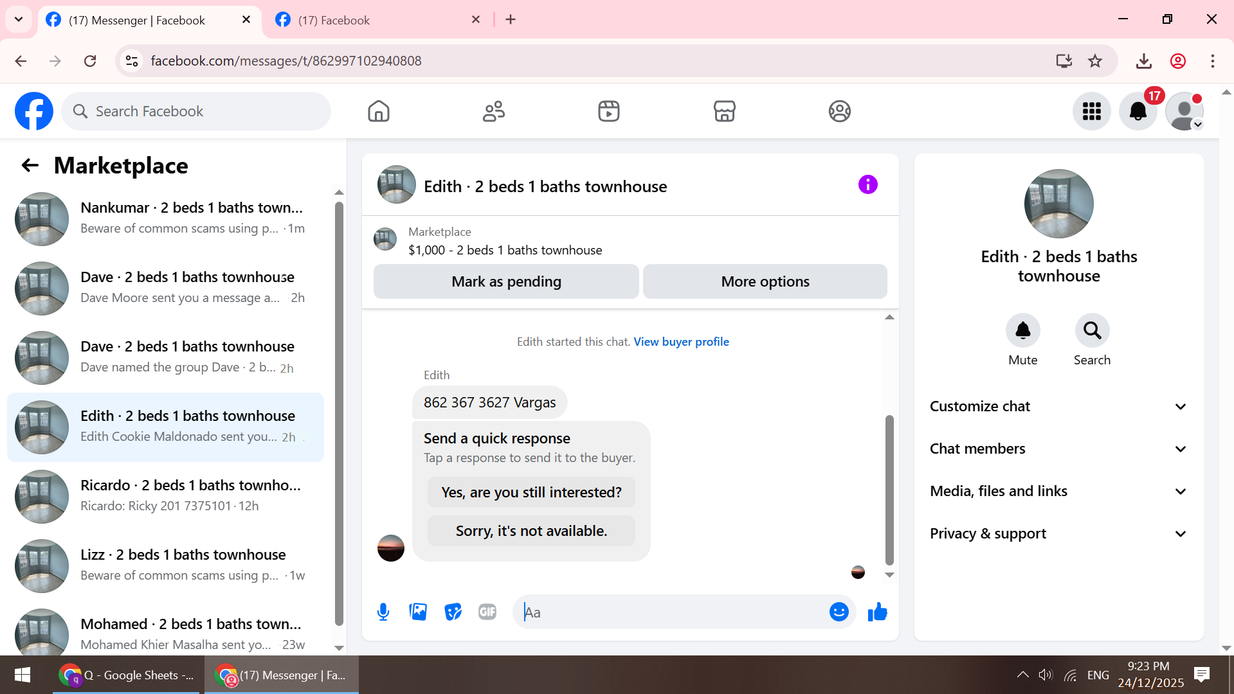The image size is (1234, 694).
Task: Click the Search Facebook box
Action: [196, 111]
